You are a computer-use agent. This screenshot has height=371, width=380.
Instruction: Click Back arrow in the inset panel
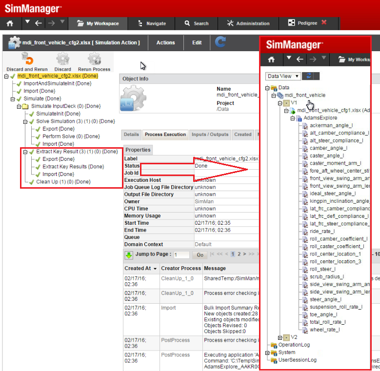coord(300,59)
